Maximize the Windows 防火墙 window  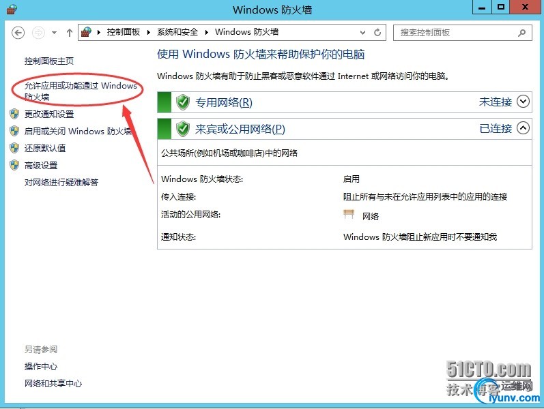point(501,7)
